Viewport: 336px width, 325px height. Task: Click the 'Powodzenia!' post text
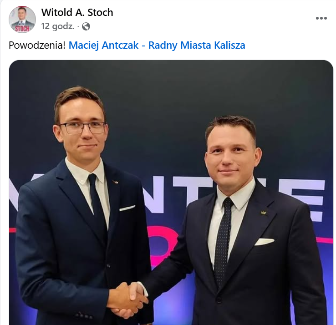coord(37,45)
